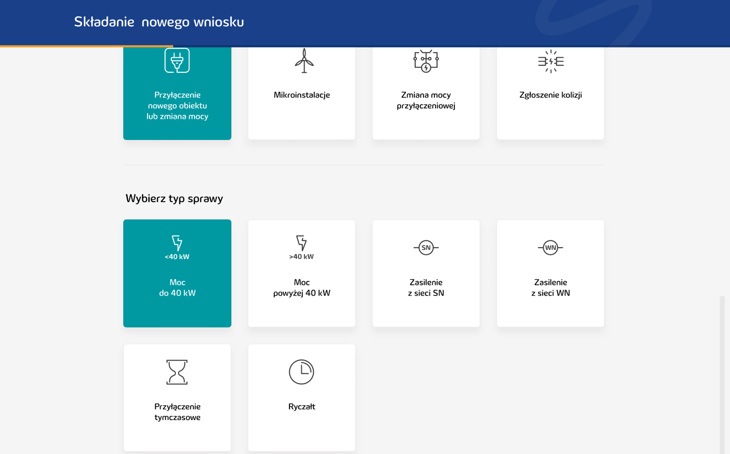Click the wind turbine Mikroinstalacje icon

(x=304, y=61)
